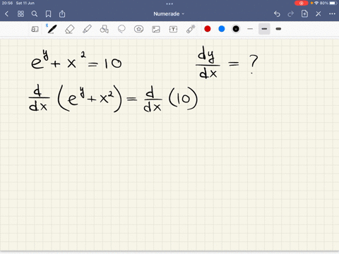
Task: Add a new page
Action: pos(304,14)
